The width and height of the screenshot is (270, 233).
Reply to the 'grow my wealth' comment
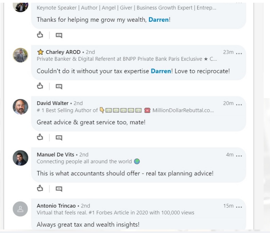click(59, 35)
